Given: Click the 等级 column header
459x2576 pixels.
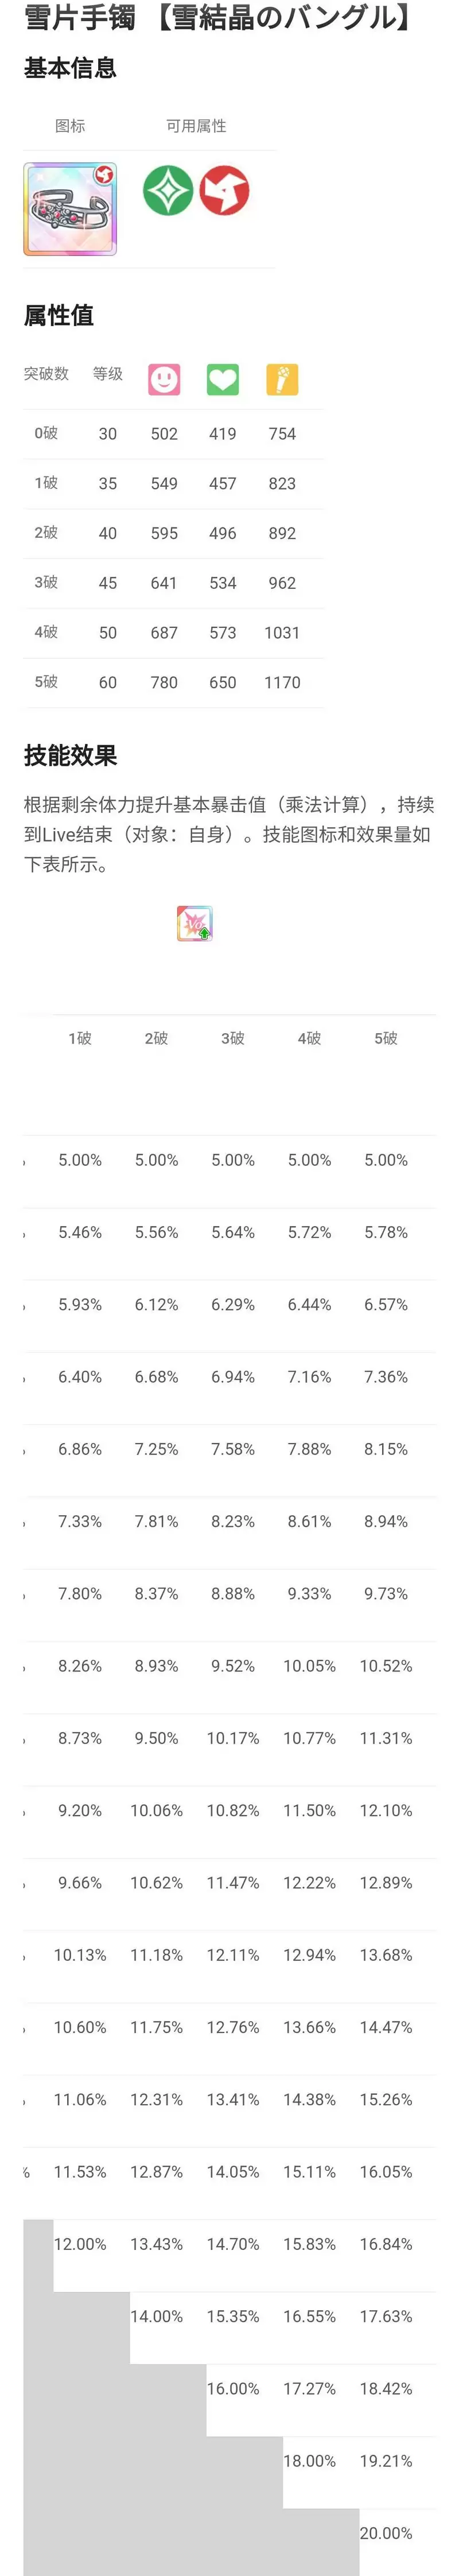Looking at the screenshot, I should 108,374.
